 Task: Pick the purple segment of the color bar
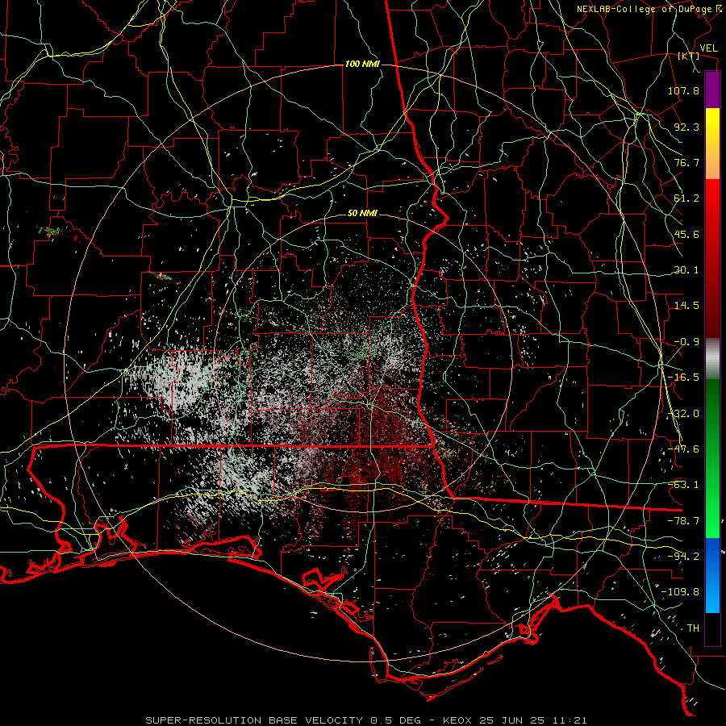coord(712,90)
